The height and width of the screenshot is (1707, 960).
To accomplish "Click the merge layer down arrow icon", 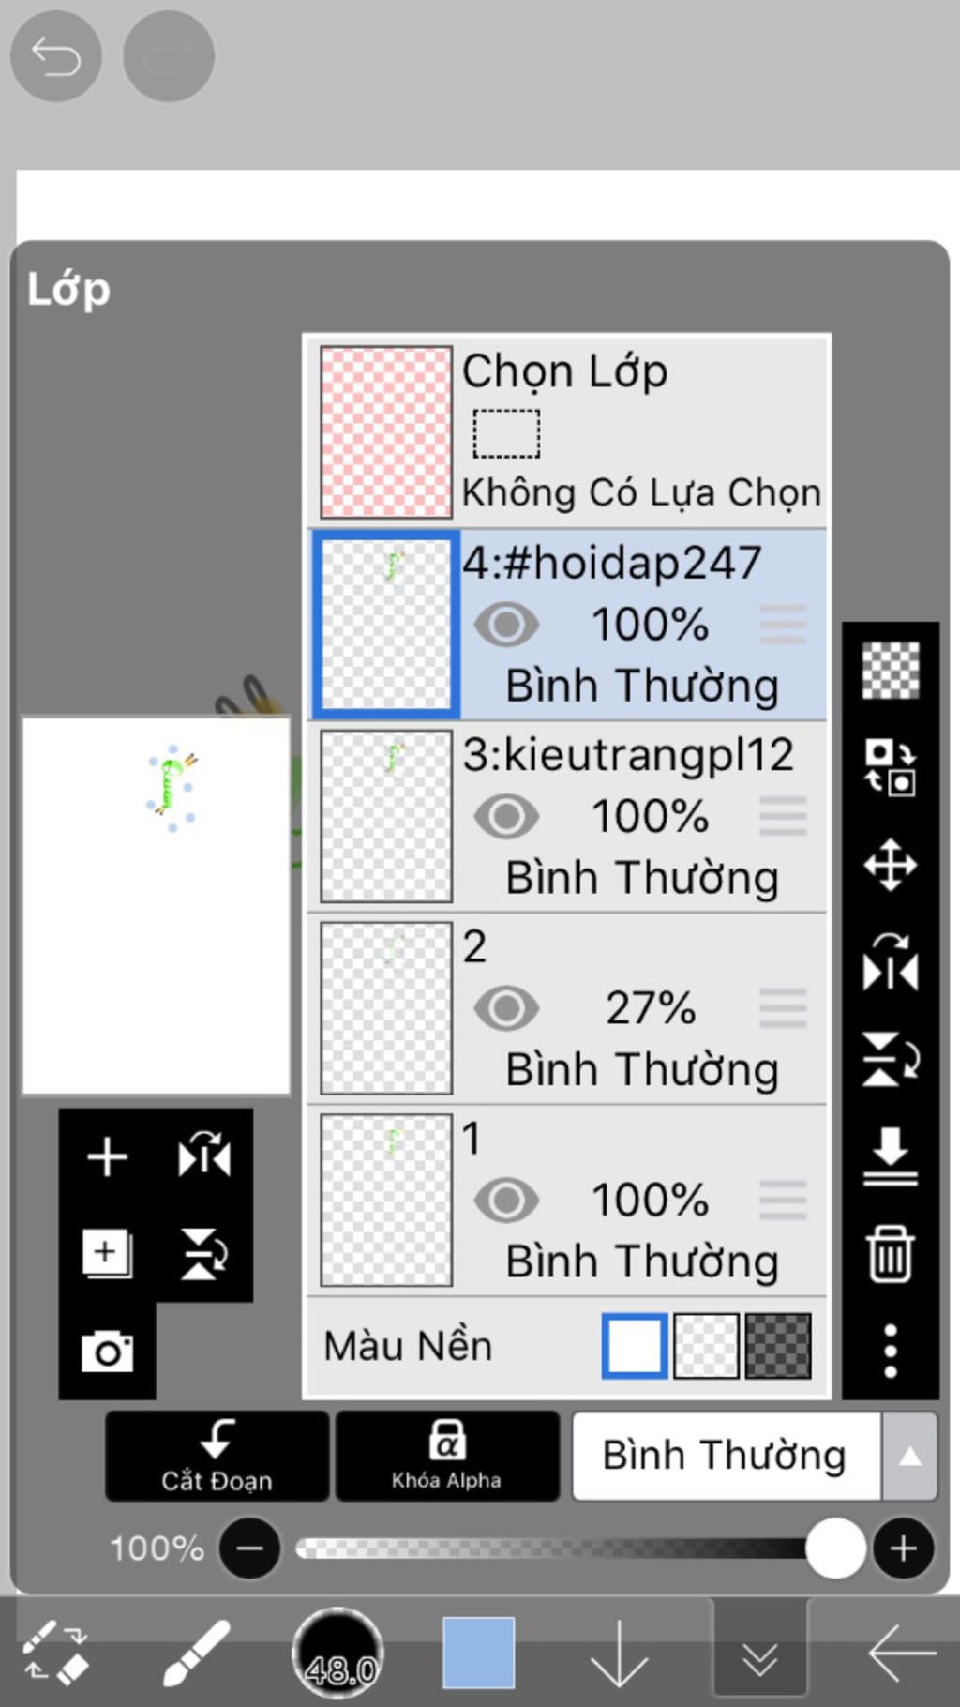I will (890, 1156).
